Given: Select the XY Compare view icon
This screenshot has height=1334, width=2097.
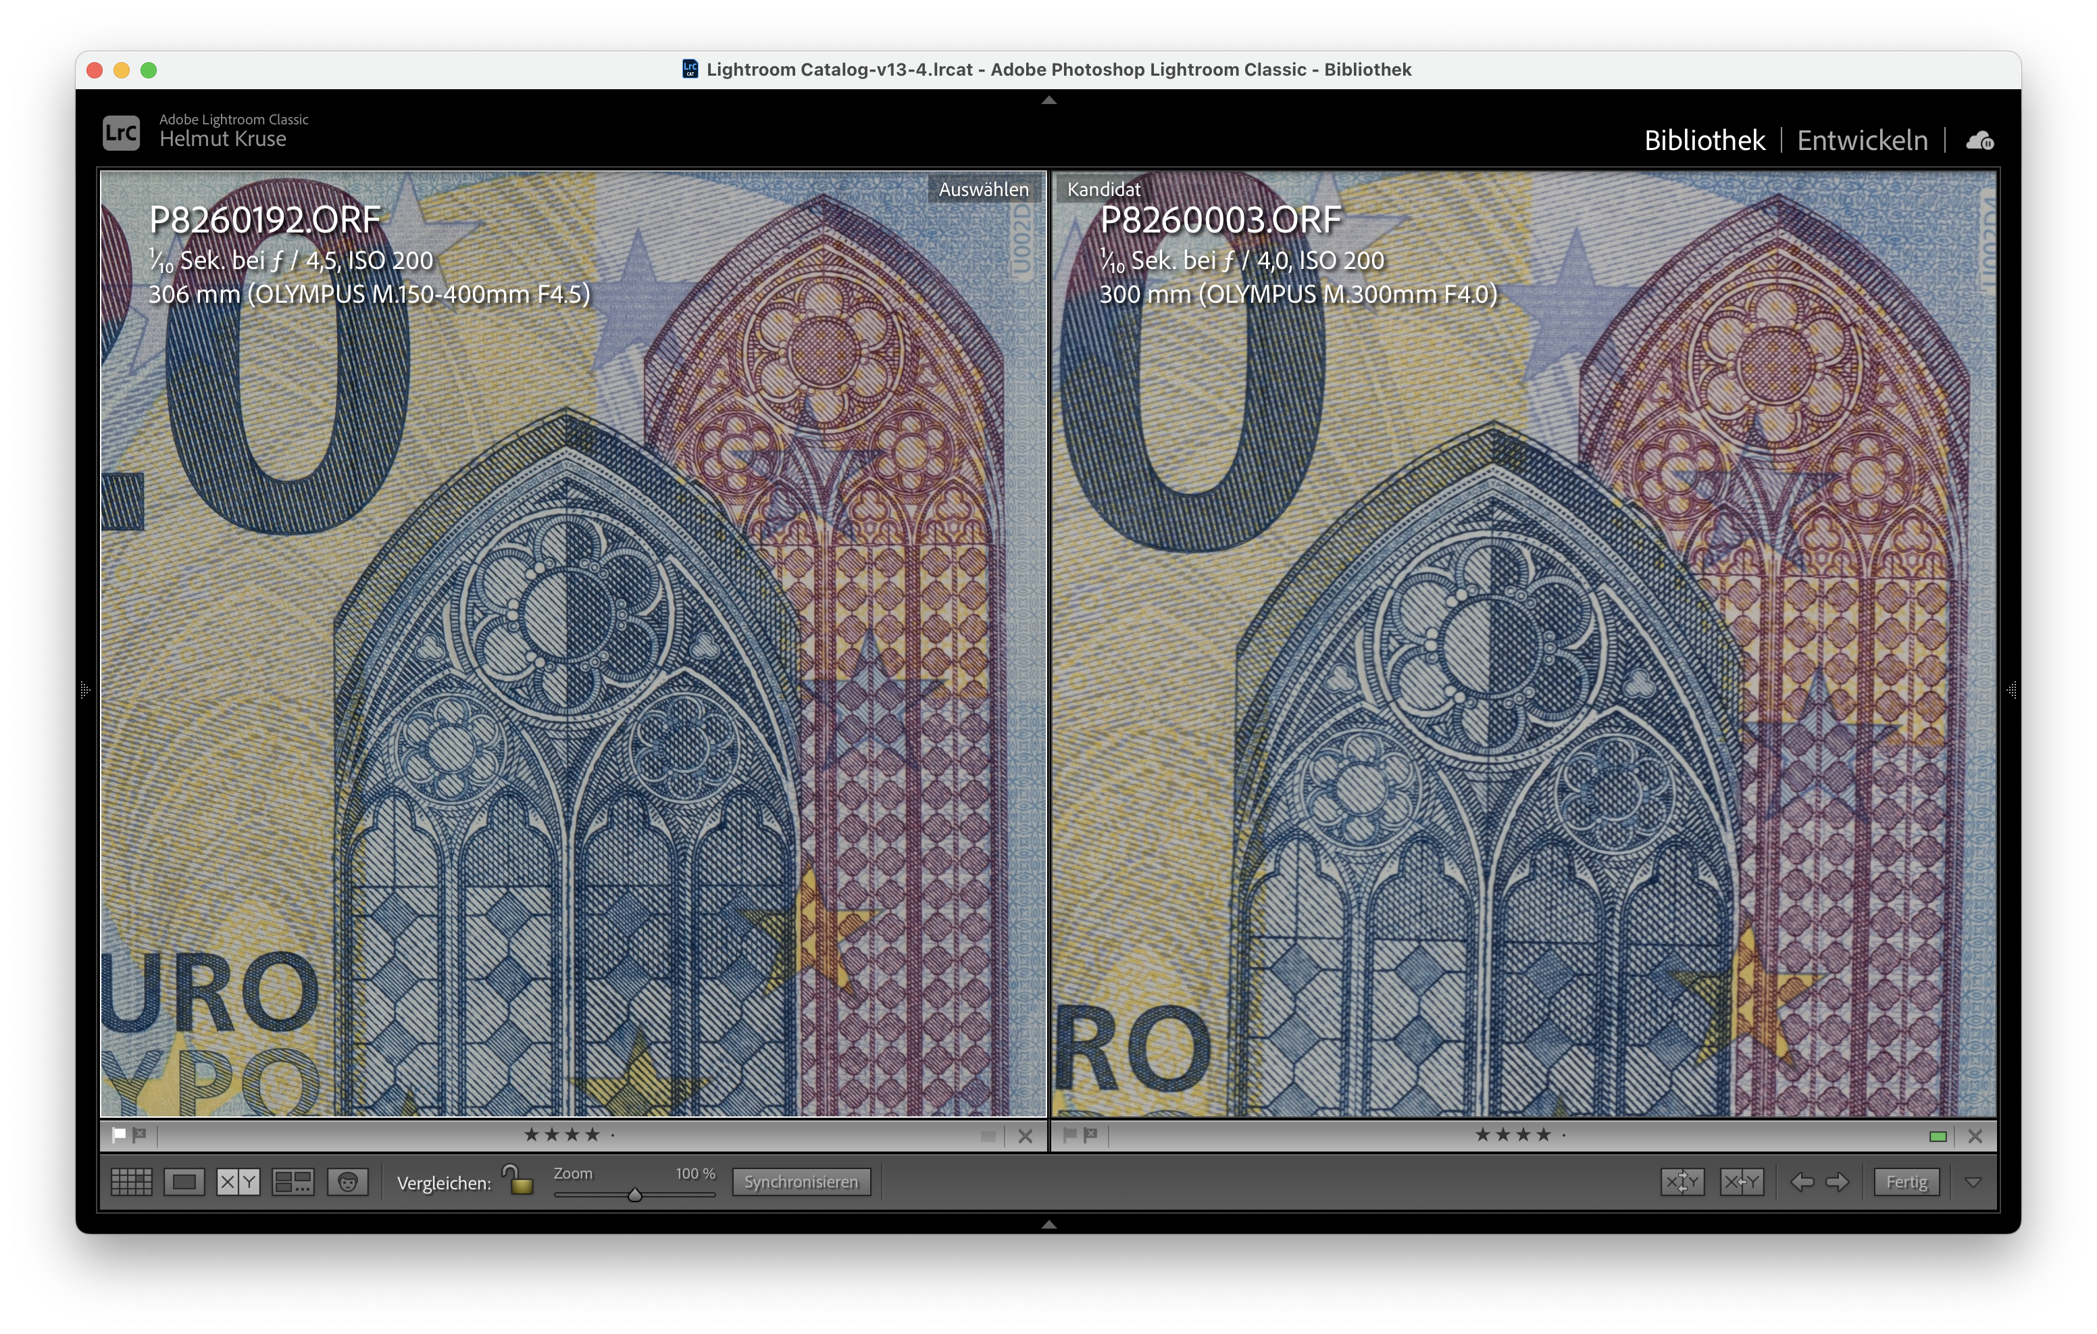Looking at the screenshot, I should 238,1183.
